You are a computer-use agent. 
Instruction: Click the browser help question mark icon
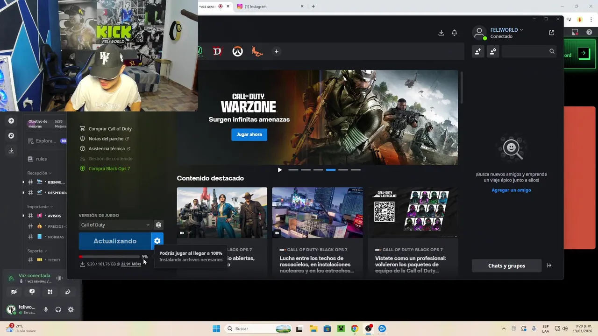click(x=589, y=33)
